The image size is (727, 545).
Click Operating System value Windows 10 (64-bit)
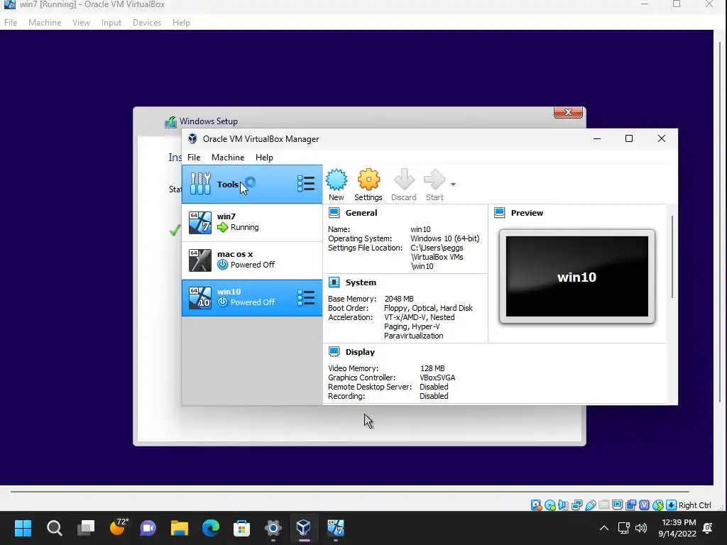pos(445,238)
